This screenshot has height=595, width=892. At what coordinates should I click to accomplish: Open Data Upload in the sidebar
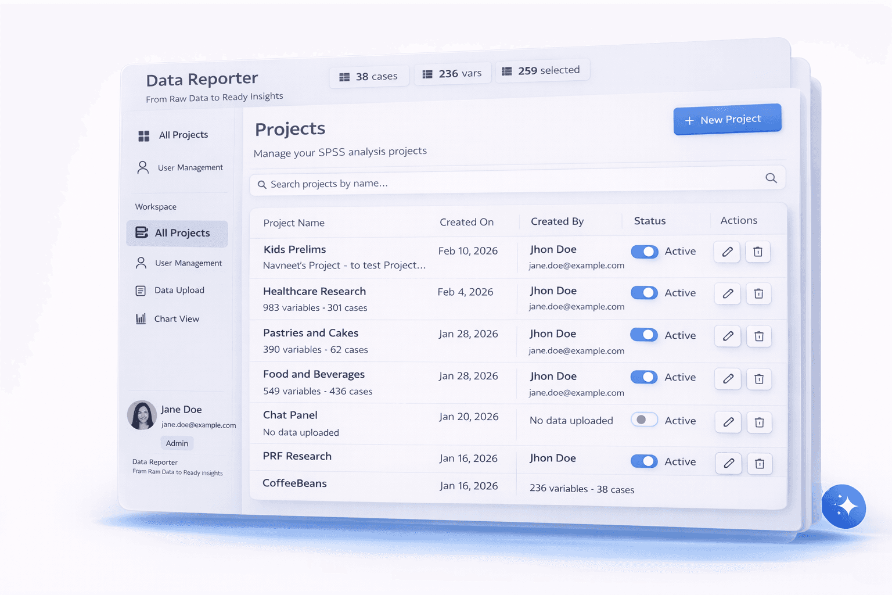[x=179, y=291]
